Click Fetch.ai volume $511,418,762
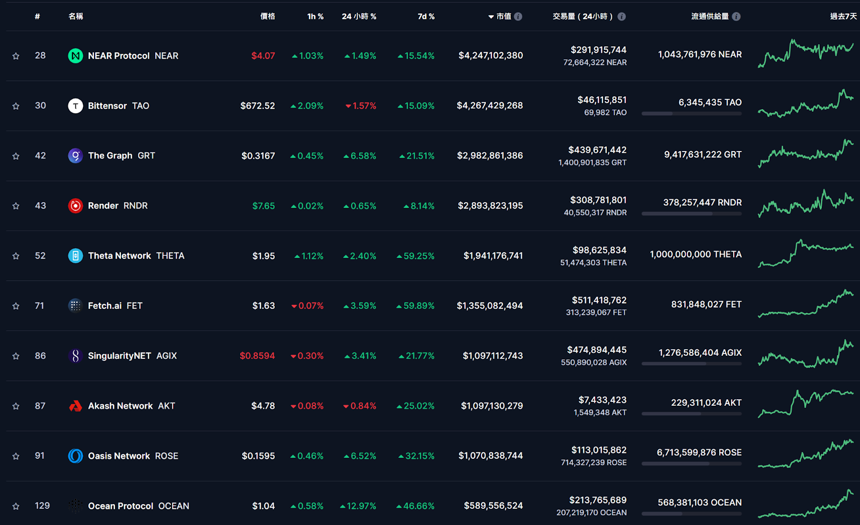The width and height of the screenshot is (860, 525). point(599,300)
